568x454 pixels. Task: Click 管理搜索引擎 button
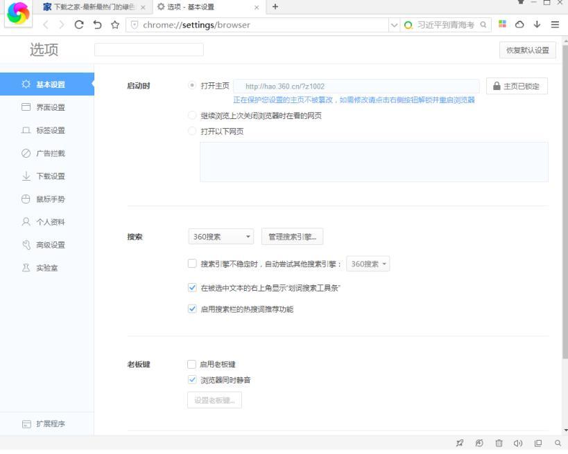tap(292, 237)
